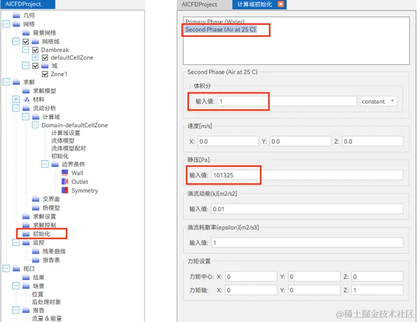Toggle the Dambreak checkbox
The width and height of the screenshot is (417, 322).
35,50
